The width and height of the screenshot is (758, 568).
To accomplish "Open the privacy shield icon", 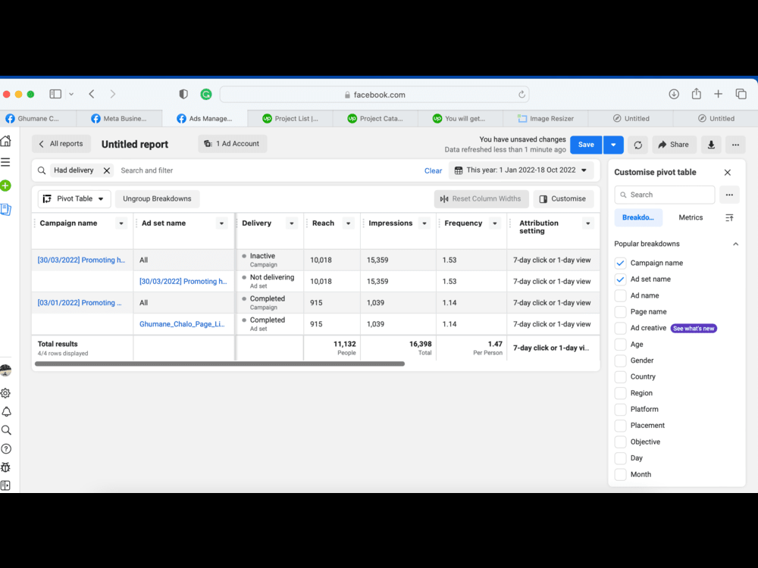I will point(183,94).
